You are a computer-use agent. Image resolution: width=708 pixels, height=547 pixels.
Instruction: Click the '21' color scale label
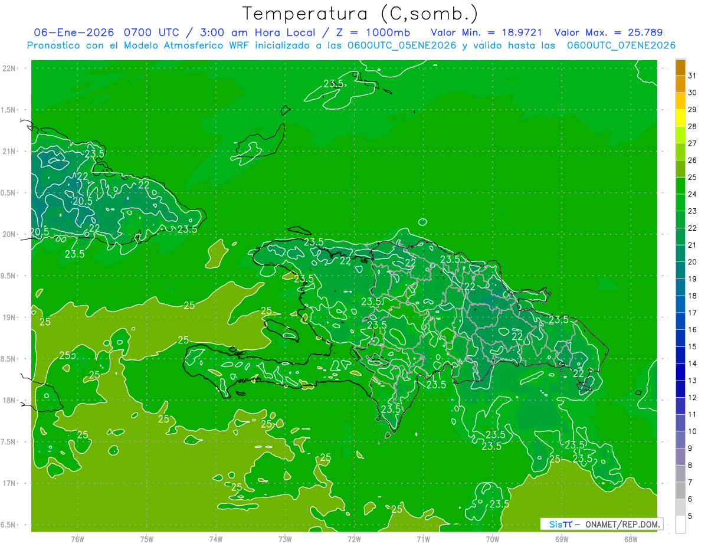point(692,245)
